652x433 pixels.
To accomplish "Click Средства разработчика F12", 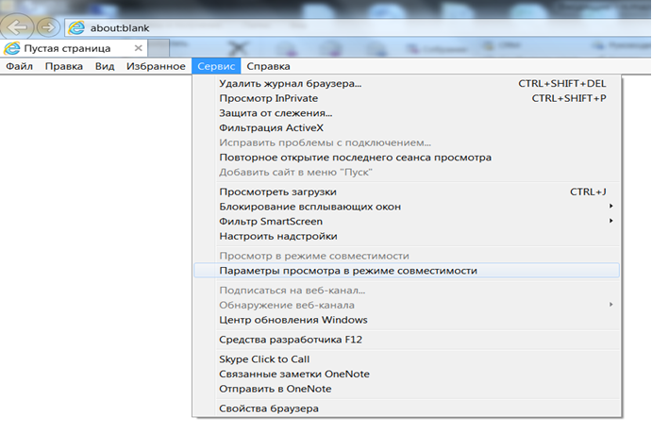I will click(x=278, y=340).
